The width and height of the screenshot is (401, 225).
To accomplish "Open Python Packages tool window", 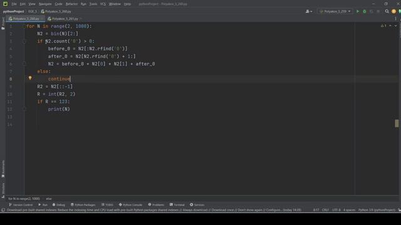I will click(x=83, y=205).
